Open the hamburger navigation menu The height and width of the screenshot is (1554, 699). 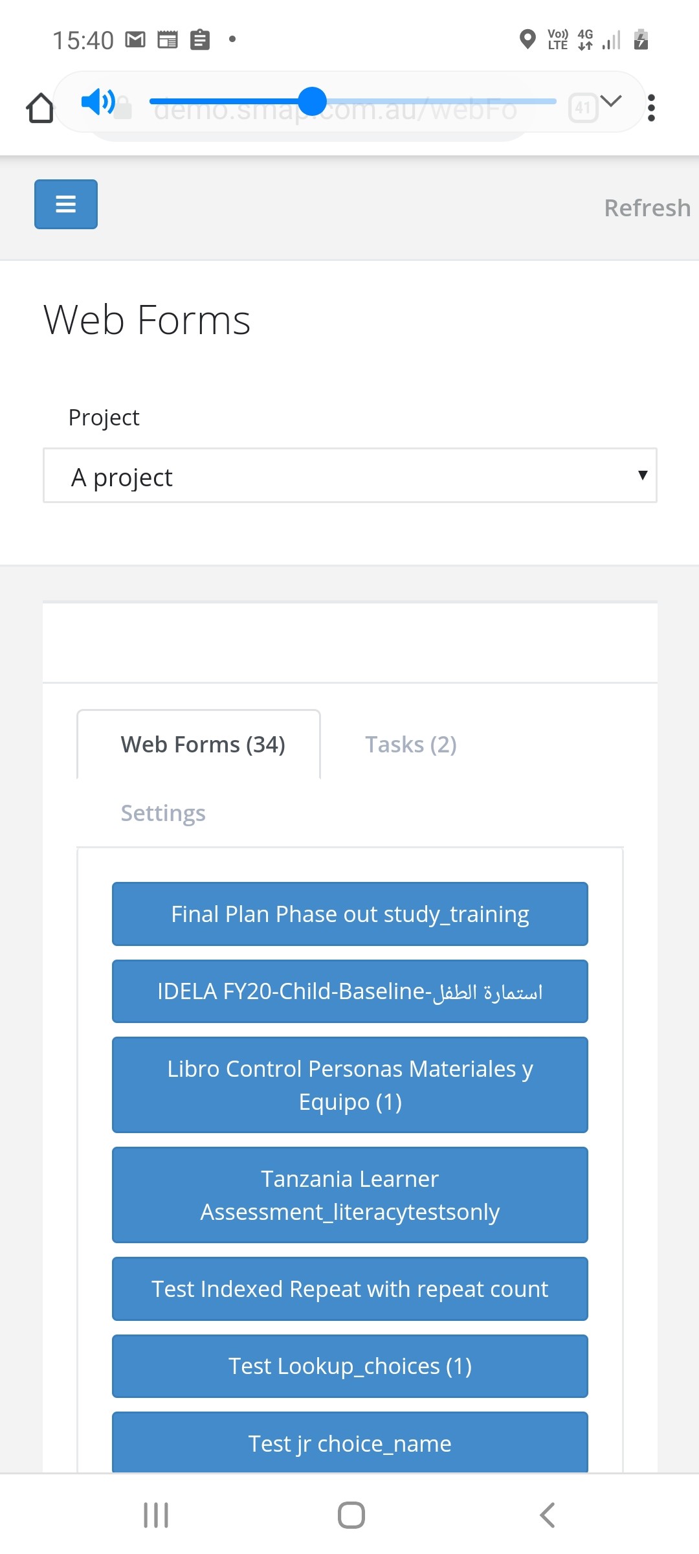tap(66, 205)
